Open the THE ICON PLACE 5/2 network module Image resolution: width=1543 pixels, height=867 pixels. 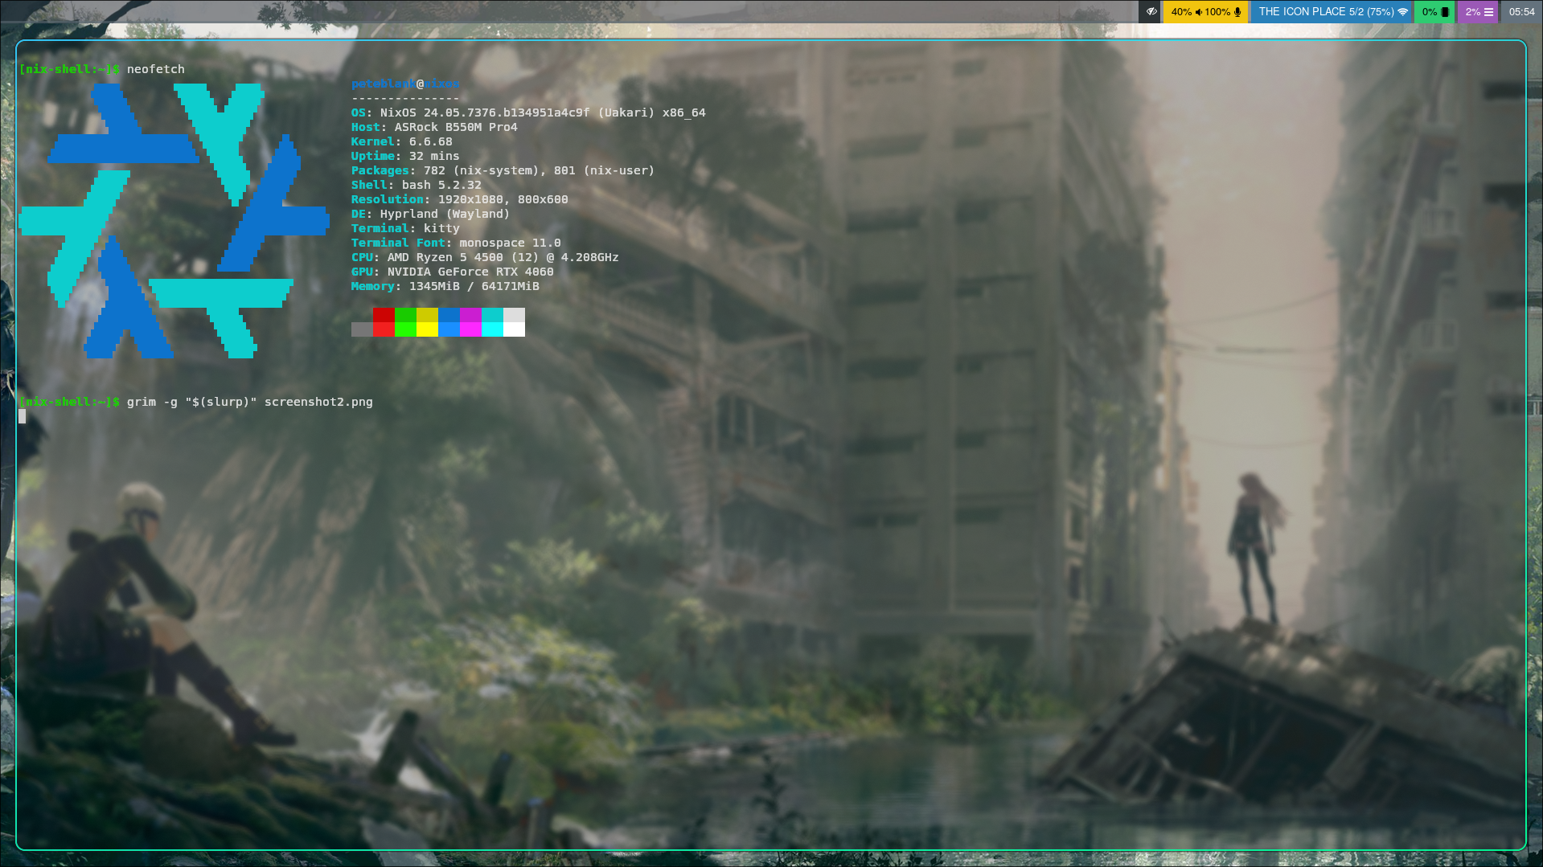(1332, 12)
